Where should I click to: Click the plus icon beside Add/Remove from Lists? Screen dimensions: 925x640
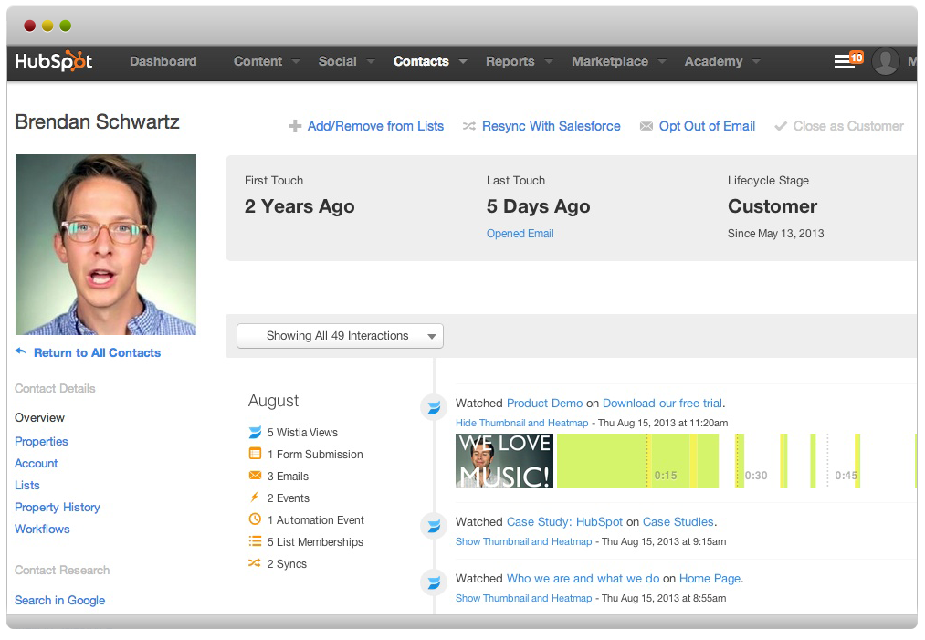point(294,126)
